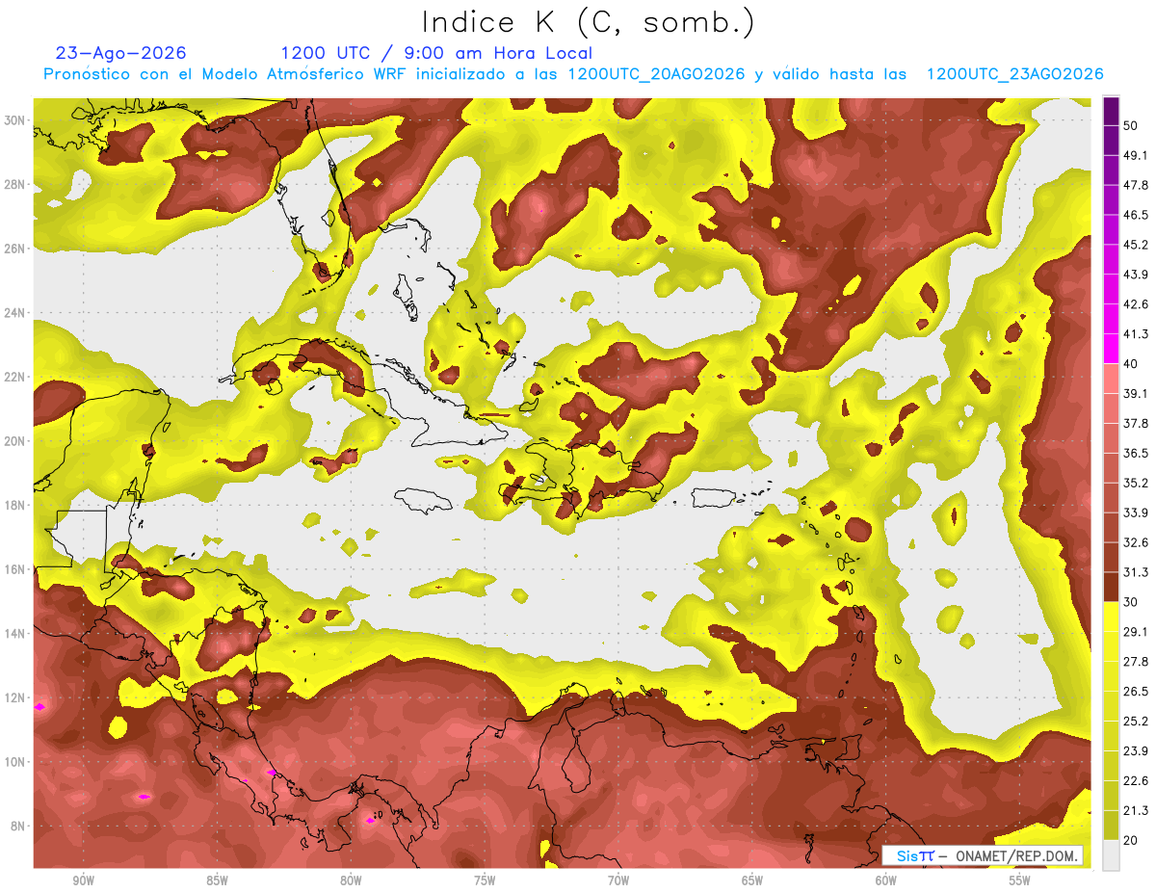The height and width of the screenshot is (893, 1156).
Task: Click the colorbar value 40
Action: [1130, 363]
